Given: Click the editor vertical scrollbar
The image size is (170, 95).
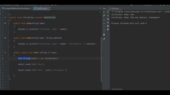Looking at the screenshot, I should [101, 59].
